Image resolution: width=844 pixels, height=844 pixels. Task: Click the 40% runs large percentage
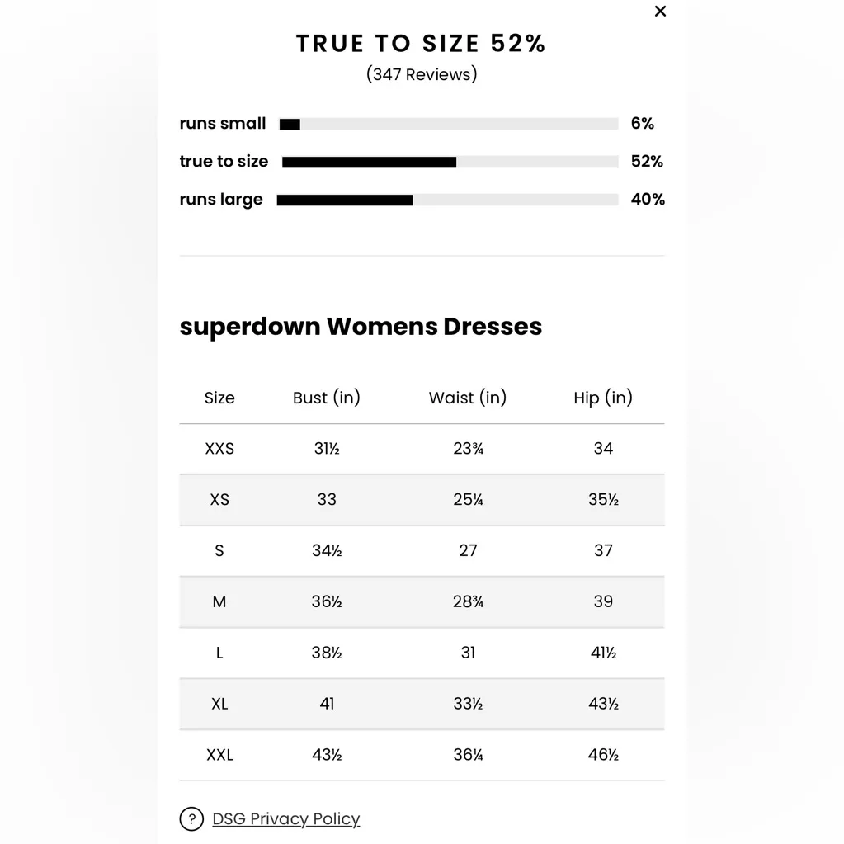coord(648,200)
